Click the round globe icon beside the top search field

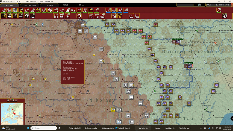pos(199,5)
